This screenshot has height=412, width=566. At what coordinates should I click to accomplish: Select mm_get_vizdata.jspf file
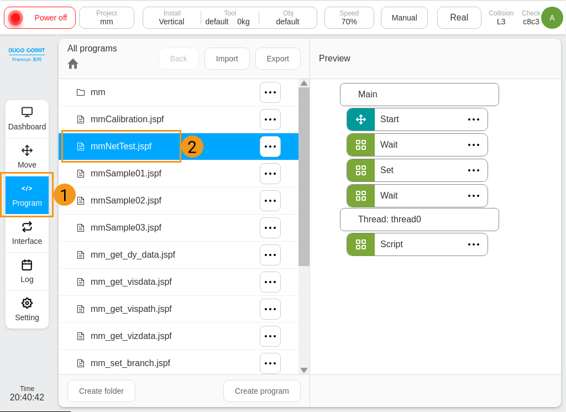(x=179, y=336)
